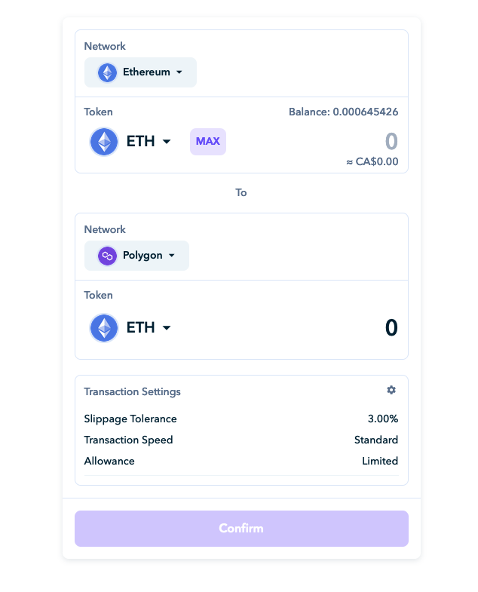Select the Polygon destination network selector
478x592 pixels.
136,256
